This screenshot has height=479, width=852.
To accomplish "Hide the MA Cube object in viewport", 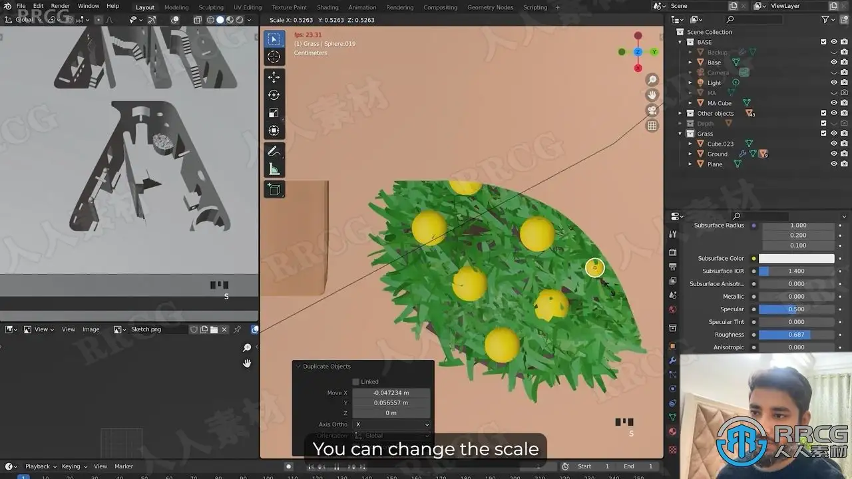I will [x=834, y=103].
